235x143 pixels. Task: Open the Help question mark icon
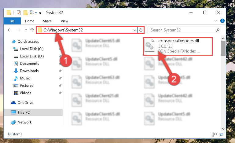[222, 21]
